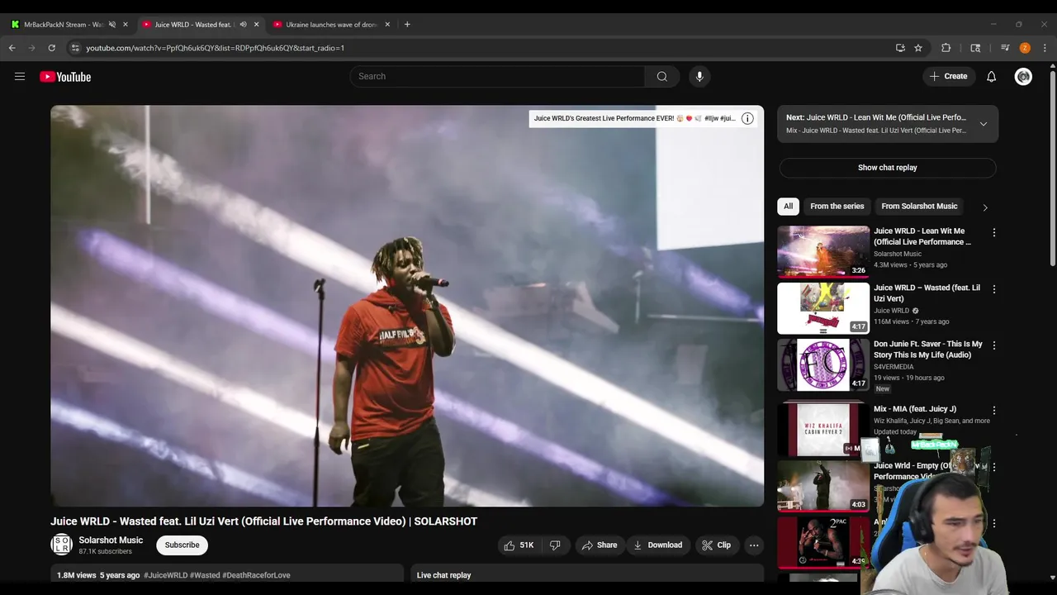Open Solarshot Music channel name link

tap(111, 540)
